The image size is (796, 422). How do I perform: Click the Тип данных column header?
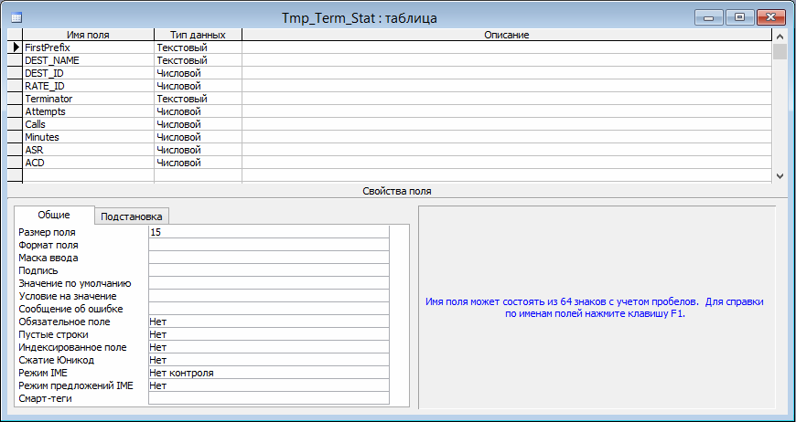(x=198, y=35)
